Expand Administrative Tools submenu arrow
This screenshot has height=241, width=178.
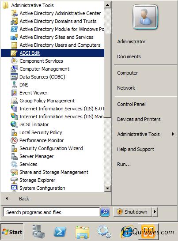point(173,134)
